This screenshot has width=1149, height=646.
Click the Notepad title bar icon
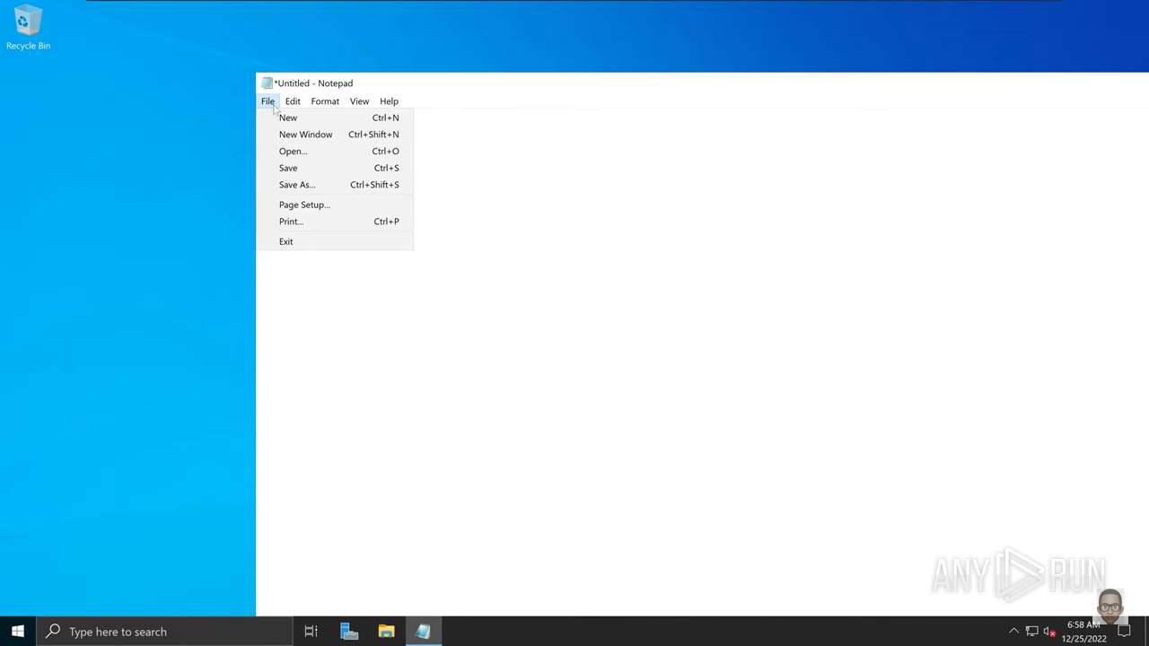click(267, 83)
